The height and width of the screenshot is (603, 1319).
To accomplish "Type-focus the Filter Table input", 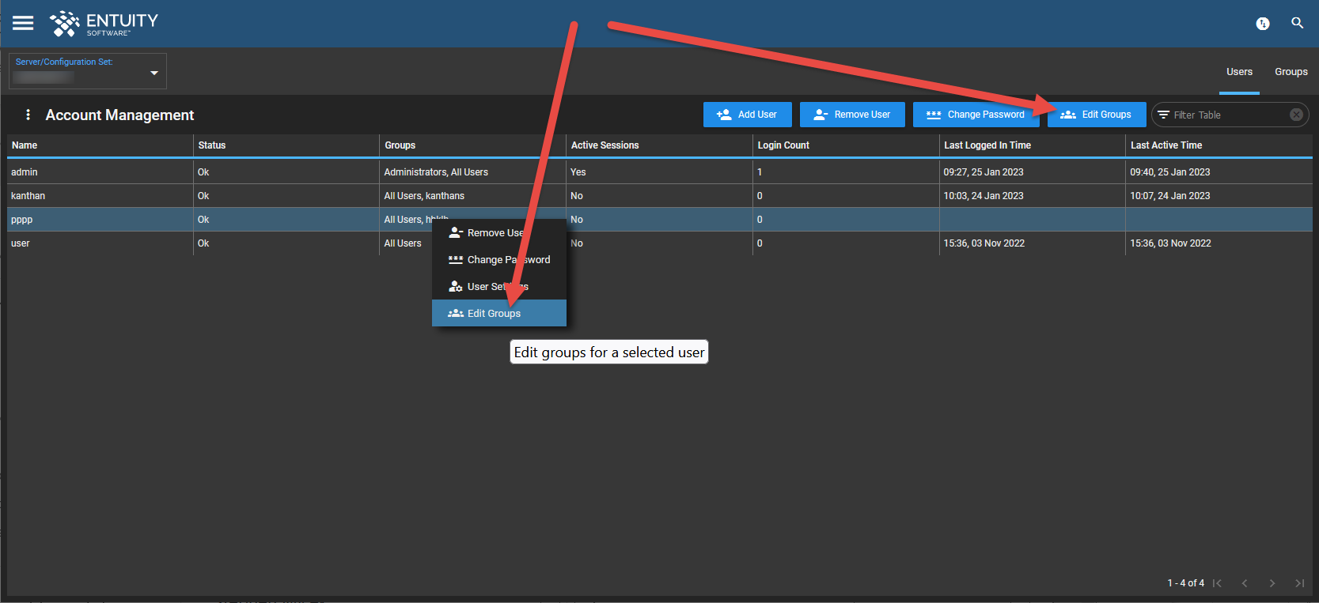I will [x=1228, y=115].
